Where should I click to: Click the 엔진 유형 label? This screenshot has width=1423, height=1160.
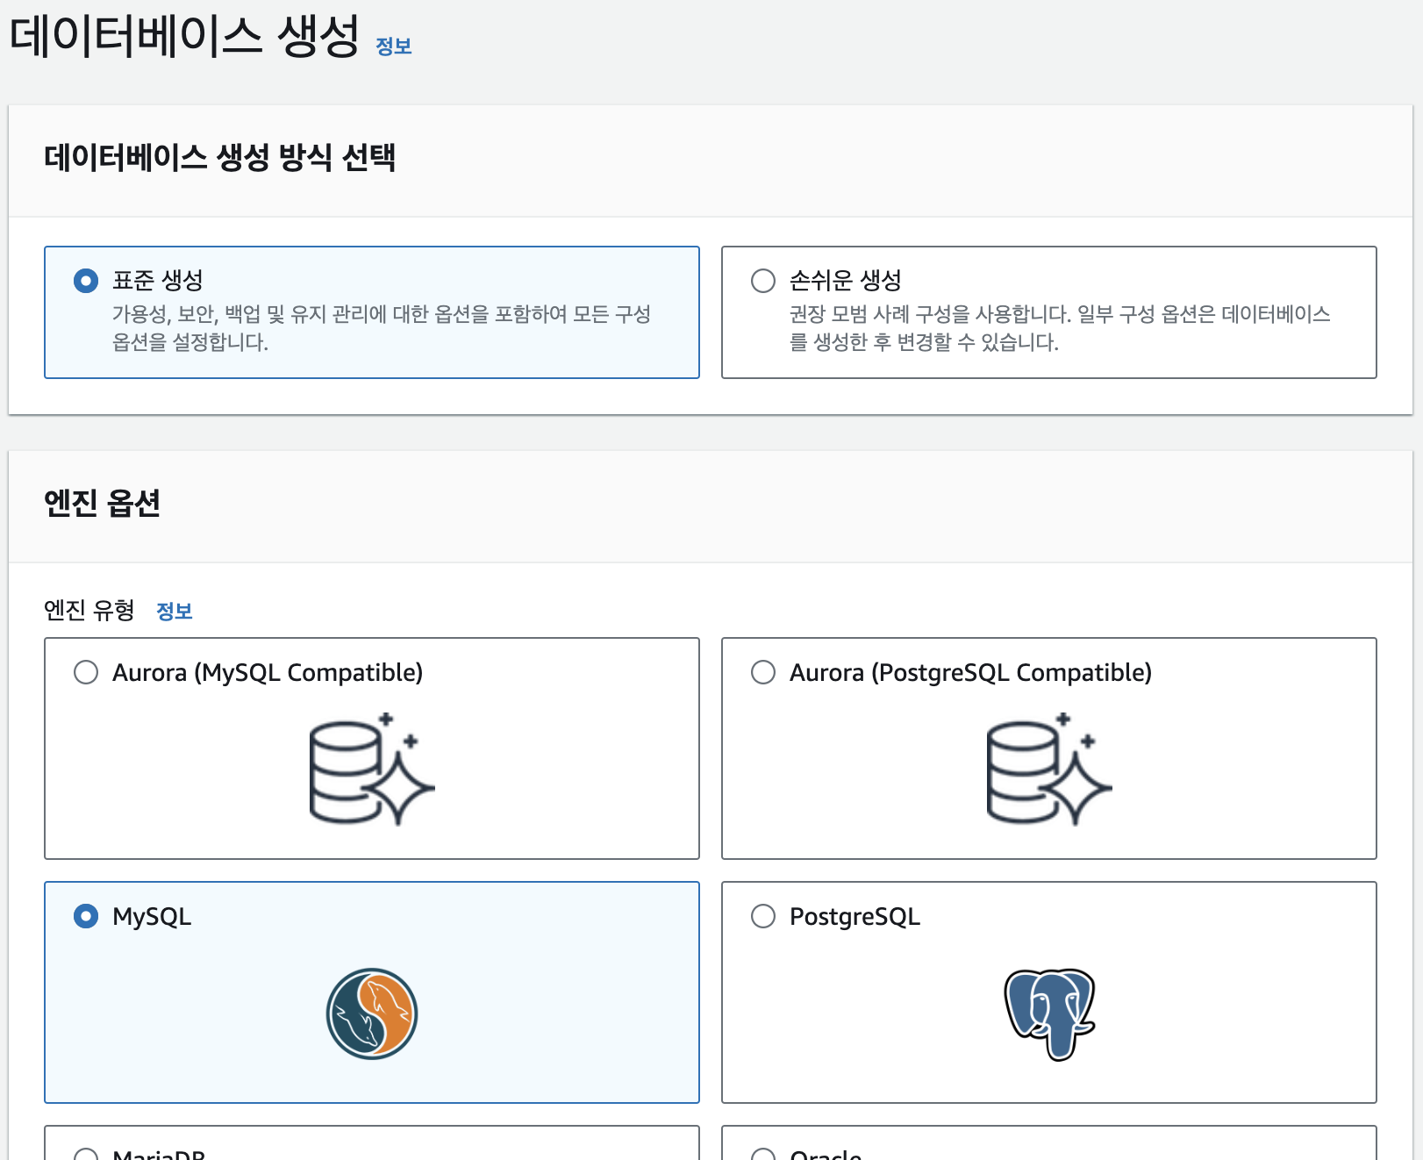click(x=89, y=610)
